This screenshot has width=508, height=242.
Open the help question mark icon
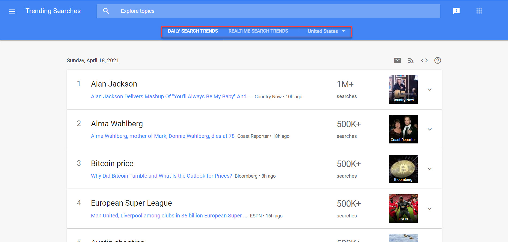(438, 60)
